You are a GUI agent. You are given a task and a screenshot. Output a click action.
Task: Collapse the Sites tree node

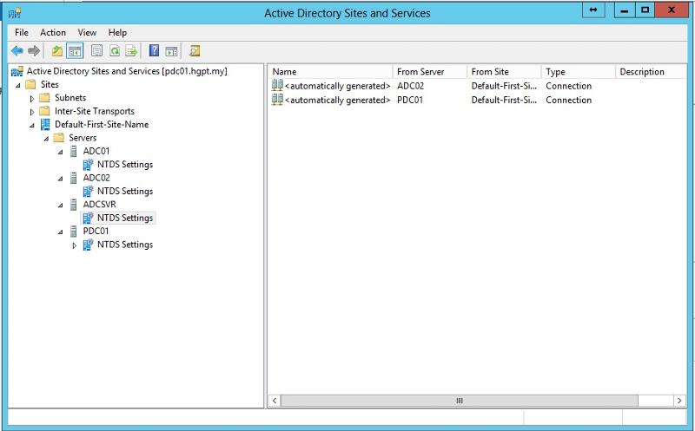point(18,85)
